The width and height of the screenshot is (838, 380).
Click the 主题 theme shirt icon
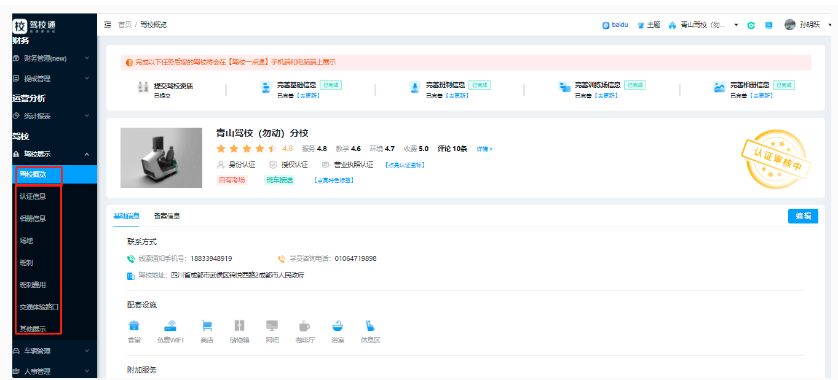pyautogui.click(x=641, y=25)
